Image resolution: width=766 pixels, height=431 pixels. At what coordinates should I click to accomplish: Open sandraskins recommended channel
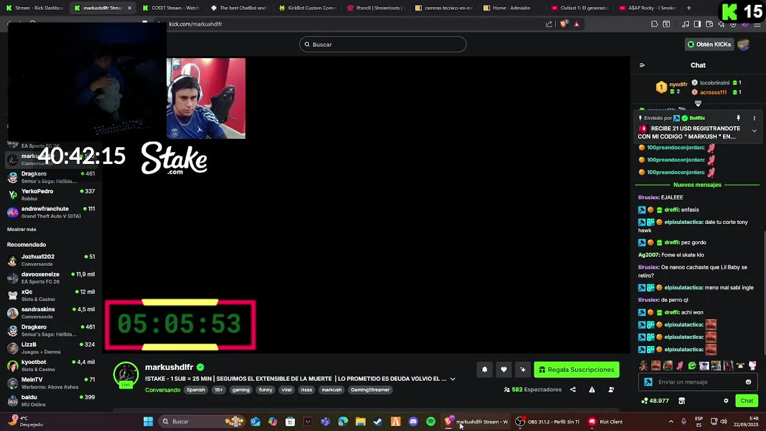coord(51,312)
